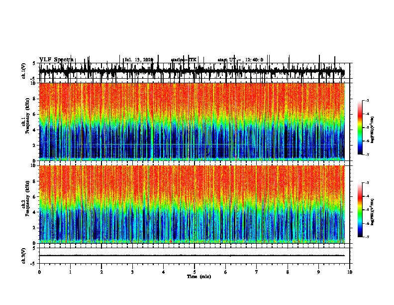
Task: Click the Time (min) axis label
Action: tap(199, 277)
